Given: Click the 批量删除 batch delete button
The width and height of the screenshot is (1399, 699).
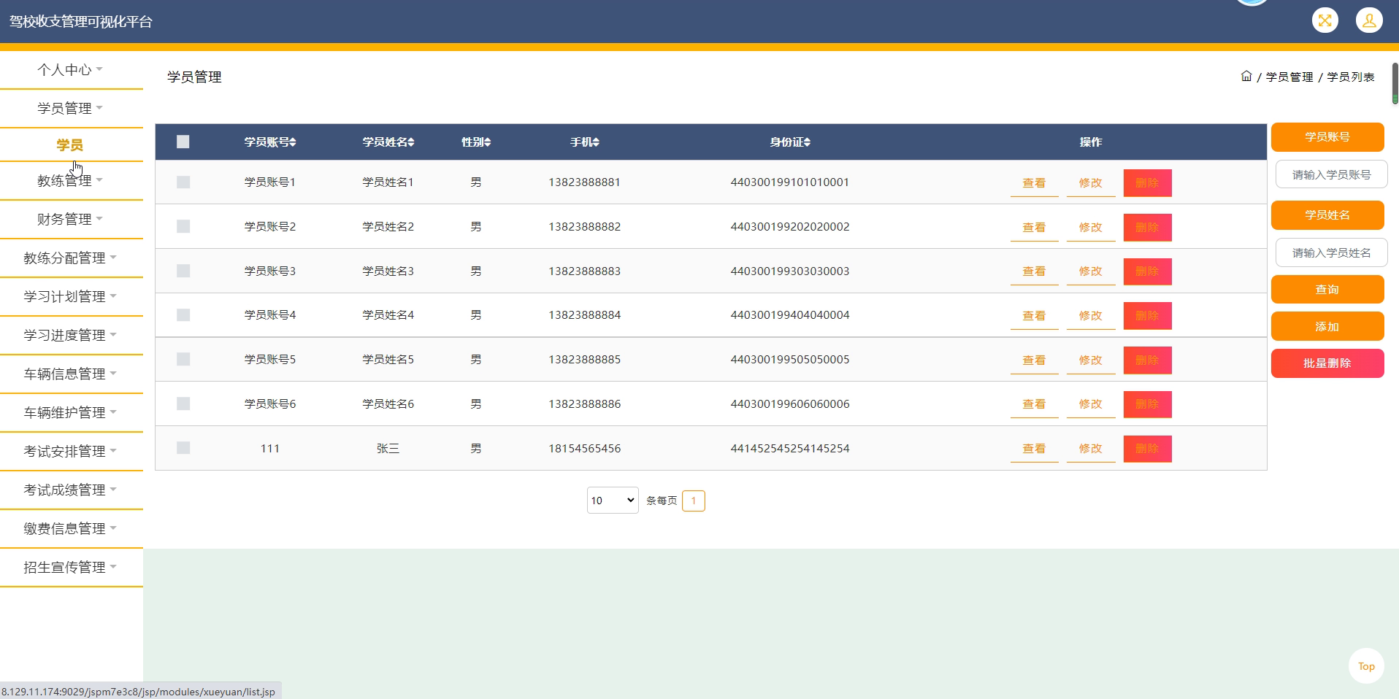Looking at the screenshot, I should 1327,363.
